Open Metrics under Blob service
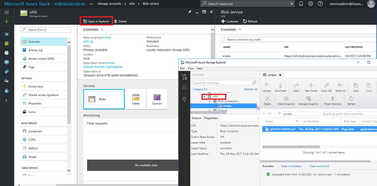This screenshot has height=186, width=377. 44,148
